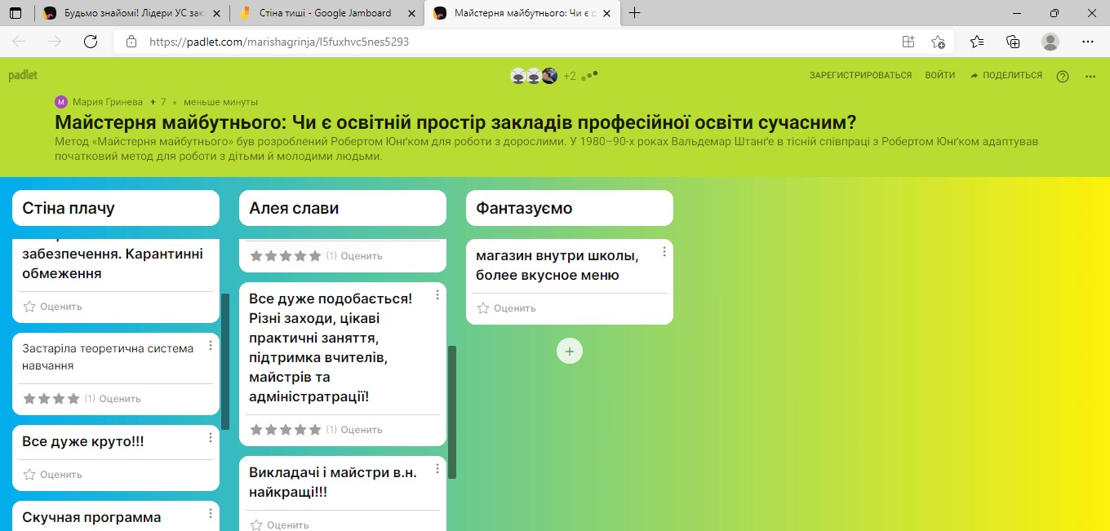Image resolution: width=1110 pixels, height=531 pixels.
Task: Add a new post under Фантазуємо column
Action: [569, 352]
